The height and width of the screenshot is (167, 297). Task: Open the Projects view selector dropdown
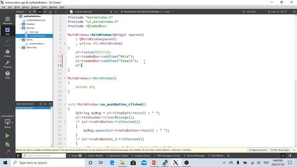point(23,12)
